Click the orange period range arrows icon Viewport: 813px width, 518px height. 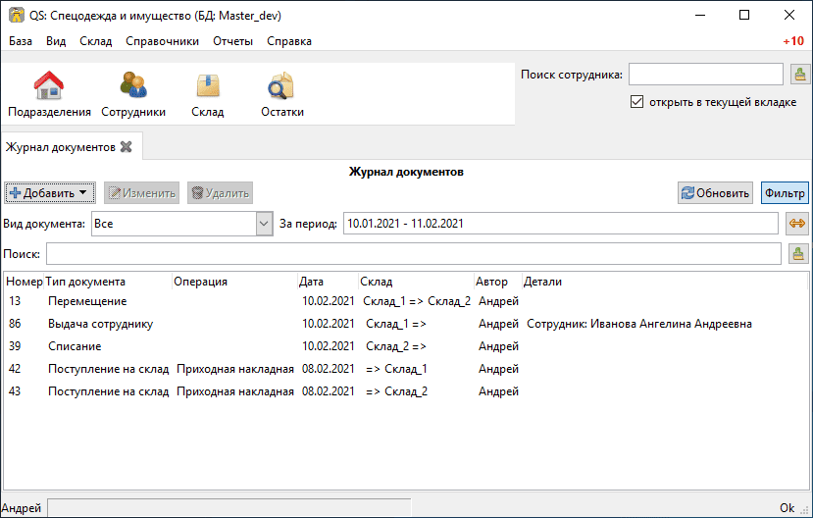(x=797, y=224)
